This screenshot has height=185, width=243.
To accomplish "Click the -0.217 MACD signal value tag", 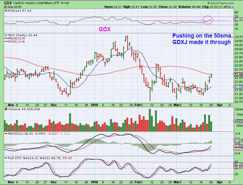I will (x=239, y=149).
